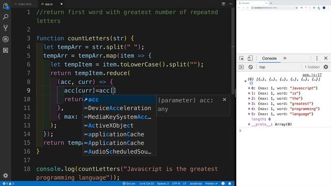Viewport: 331px width, 186px height.
Task: Choose MediaKeySystemAcc… suggestion
Action: click(x=119, y=117)
